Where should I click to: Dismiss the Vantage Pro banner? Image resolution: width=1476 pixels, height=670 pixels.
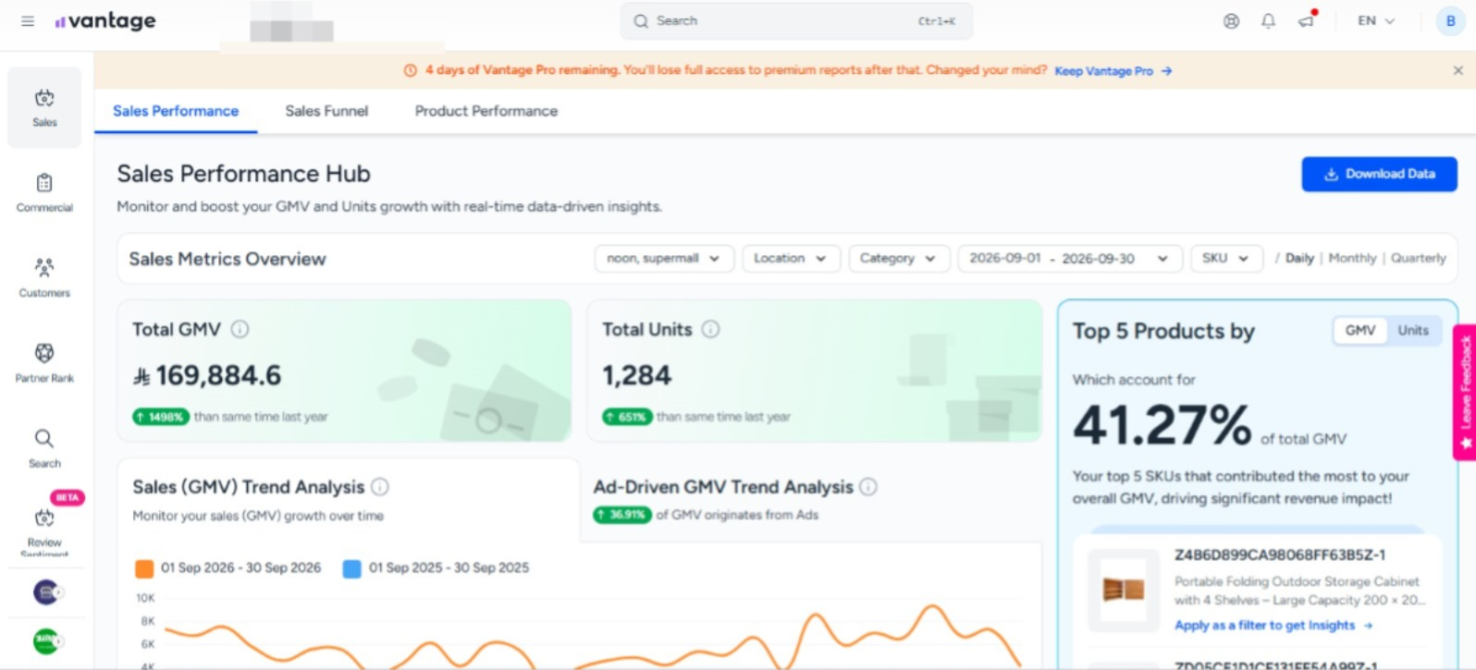click(1458, 70)
